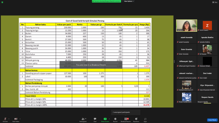The height and width of the screenshot is (123, 219).
Task: Click 'Kertas penyerap minyak' cell
Action: 40,86
